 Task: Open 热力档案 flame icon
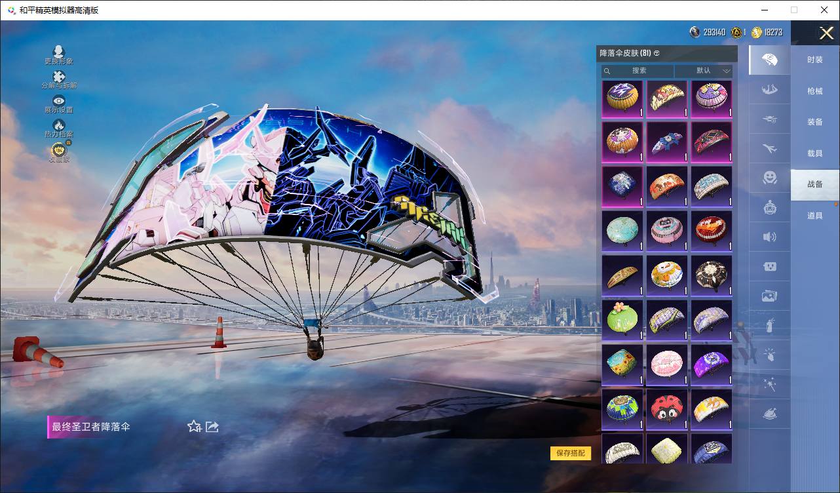click(59, 125)
